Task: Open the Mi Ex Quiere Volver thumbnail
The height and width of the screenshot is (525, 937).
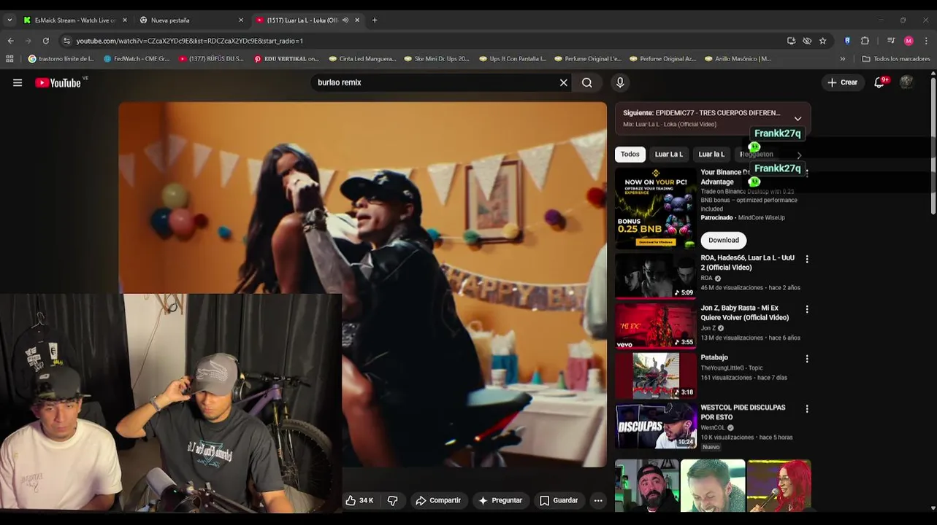Action: pos(656,325)
